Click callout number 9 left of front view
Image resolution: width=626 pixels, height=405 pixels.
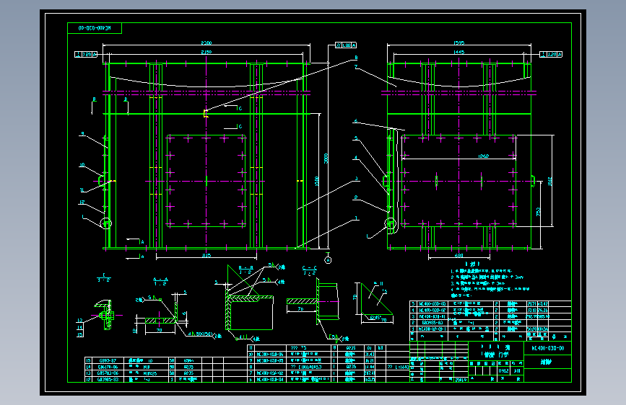pos(82,133)
